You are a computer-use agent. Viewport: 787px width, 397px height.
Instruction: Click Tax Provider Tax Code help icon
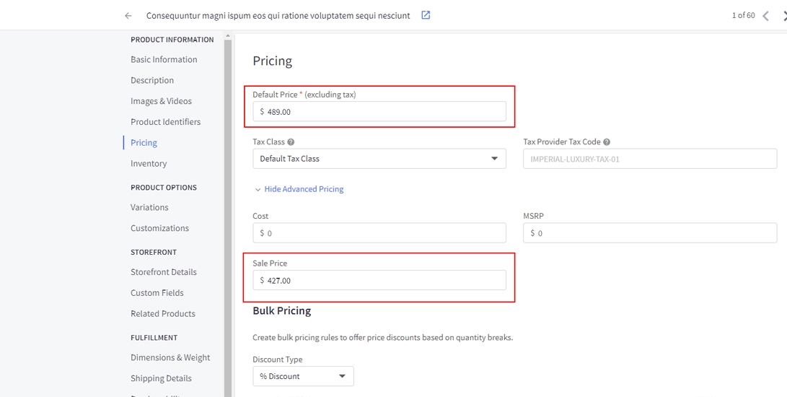[607, 142]
